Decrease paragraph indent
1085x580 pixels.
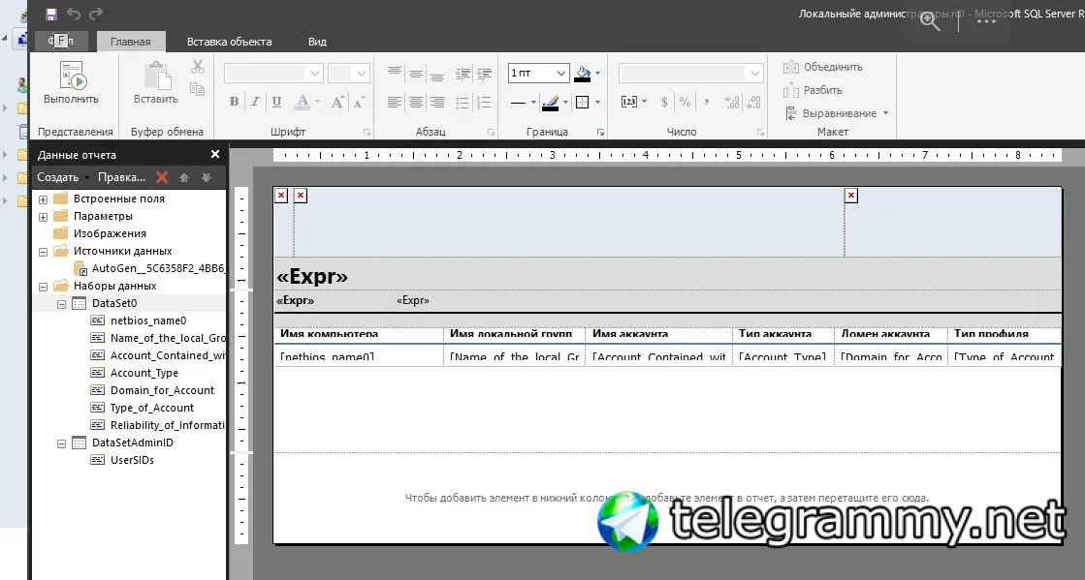point(463,73)
